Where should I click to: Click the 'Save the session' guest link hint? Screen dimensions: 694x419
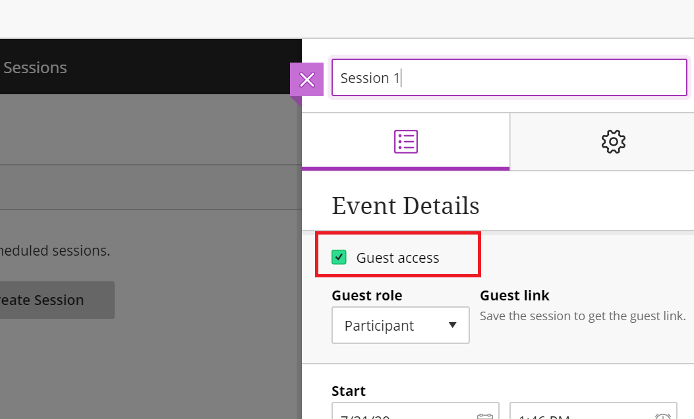583,316
